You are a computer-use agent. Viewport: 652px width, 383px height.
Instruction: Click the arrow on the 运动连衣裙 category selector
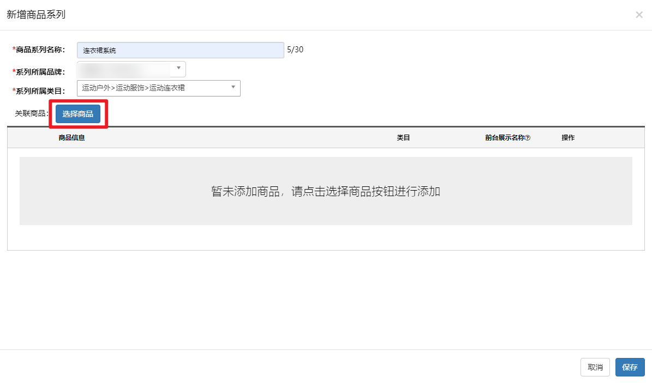(x=233, y=87)
